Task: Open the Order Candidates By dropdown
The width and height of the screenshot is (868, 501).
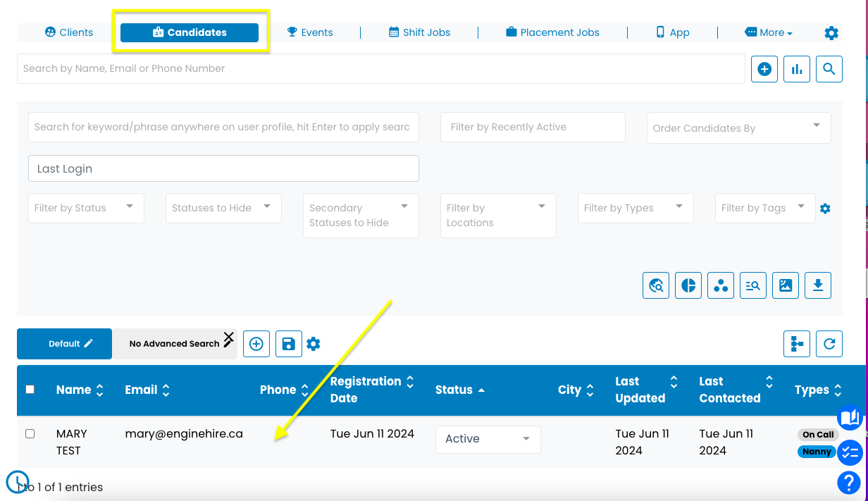Action: tap(738, 128)
